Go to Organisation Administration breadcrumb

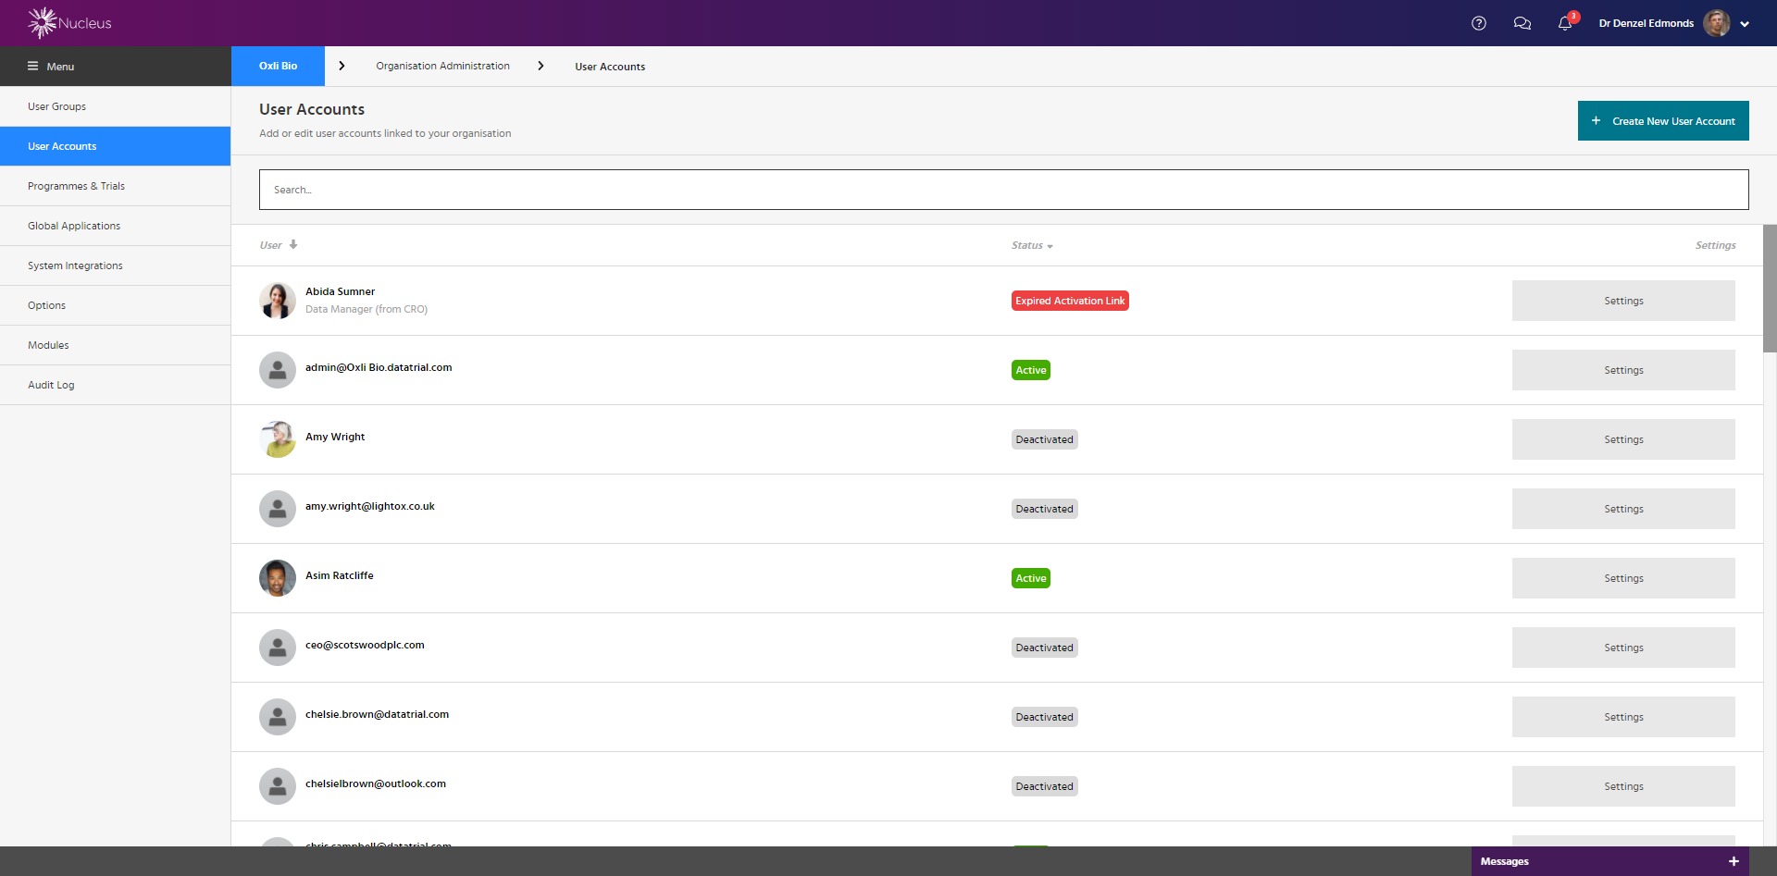pos(442,66)
